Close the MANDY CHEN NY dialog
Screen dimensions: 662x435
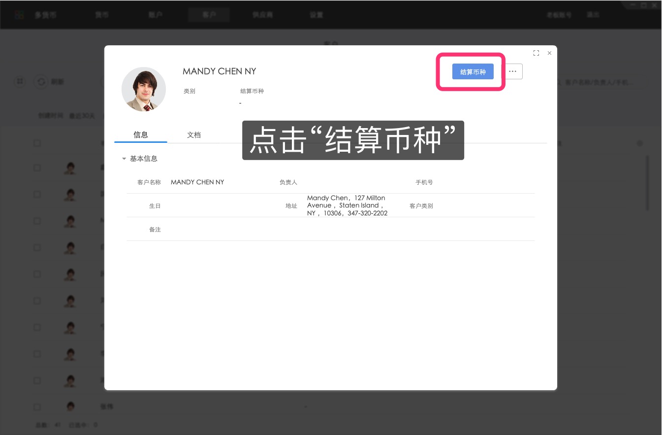549,53
